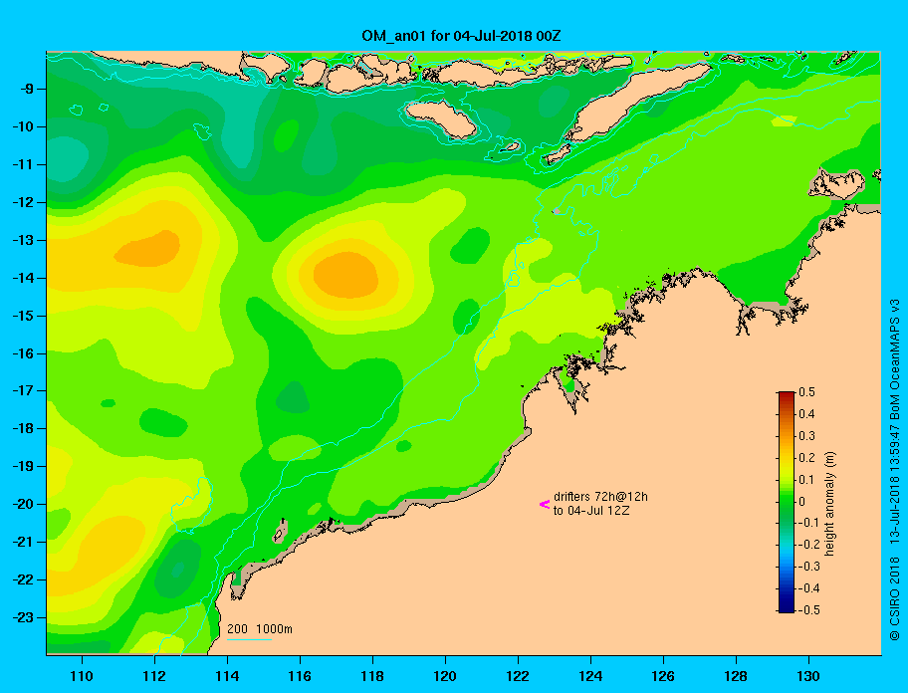This screenshot has height=693, width=908.
Task: Click latitude axis label '-19'
Action: [23, 466]
